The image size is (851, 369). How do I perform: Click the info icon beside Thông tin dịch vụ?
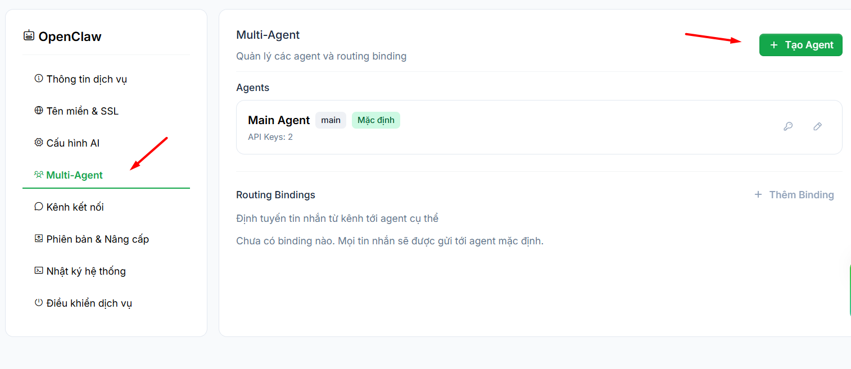[38, 79]
